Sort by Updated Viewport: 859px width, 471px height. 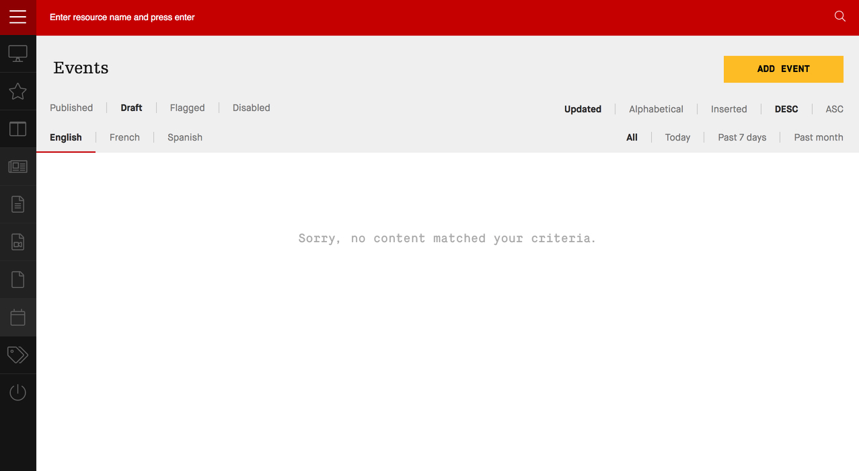[583, 109]
